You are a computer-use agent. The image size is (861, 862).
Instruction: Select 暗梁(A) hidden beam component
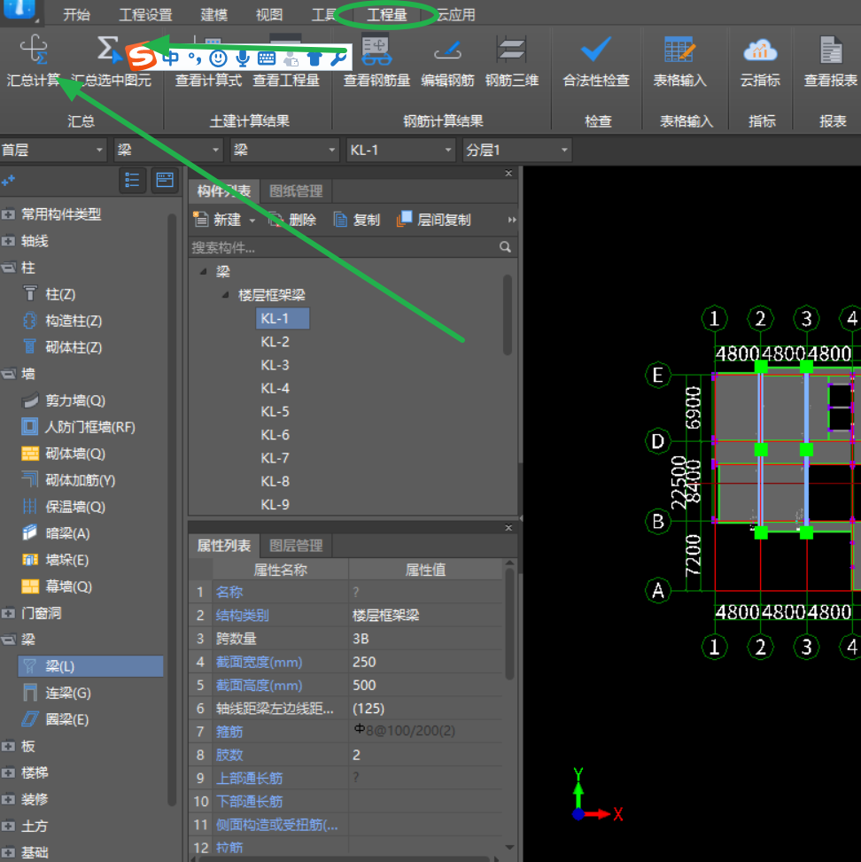tap(67, 532)
